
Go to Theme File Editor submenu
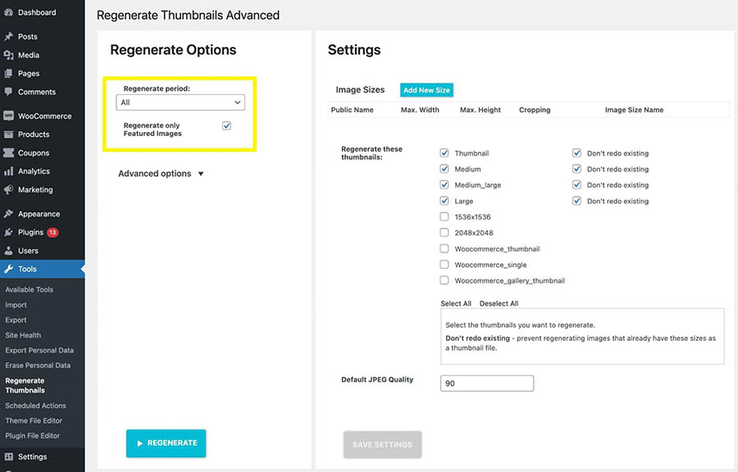point(34,420)
